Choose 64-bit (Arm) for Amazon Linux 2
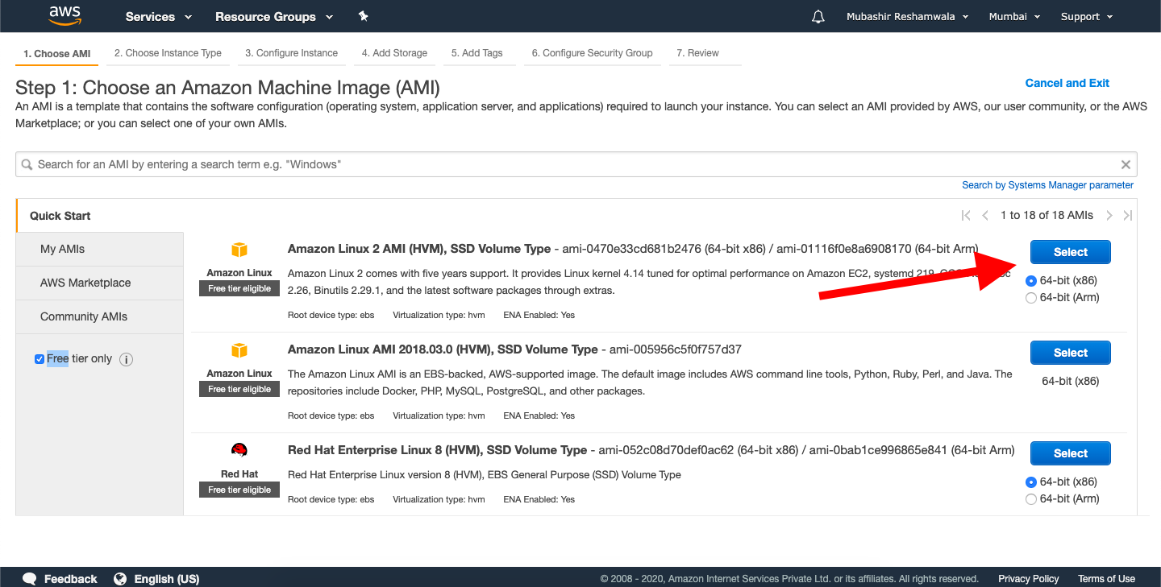 click(1030, 298)
